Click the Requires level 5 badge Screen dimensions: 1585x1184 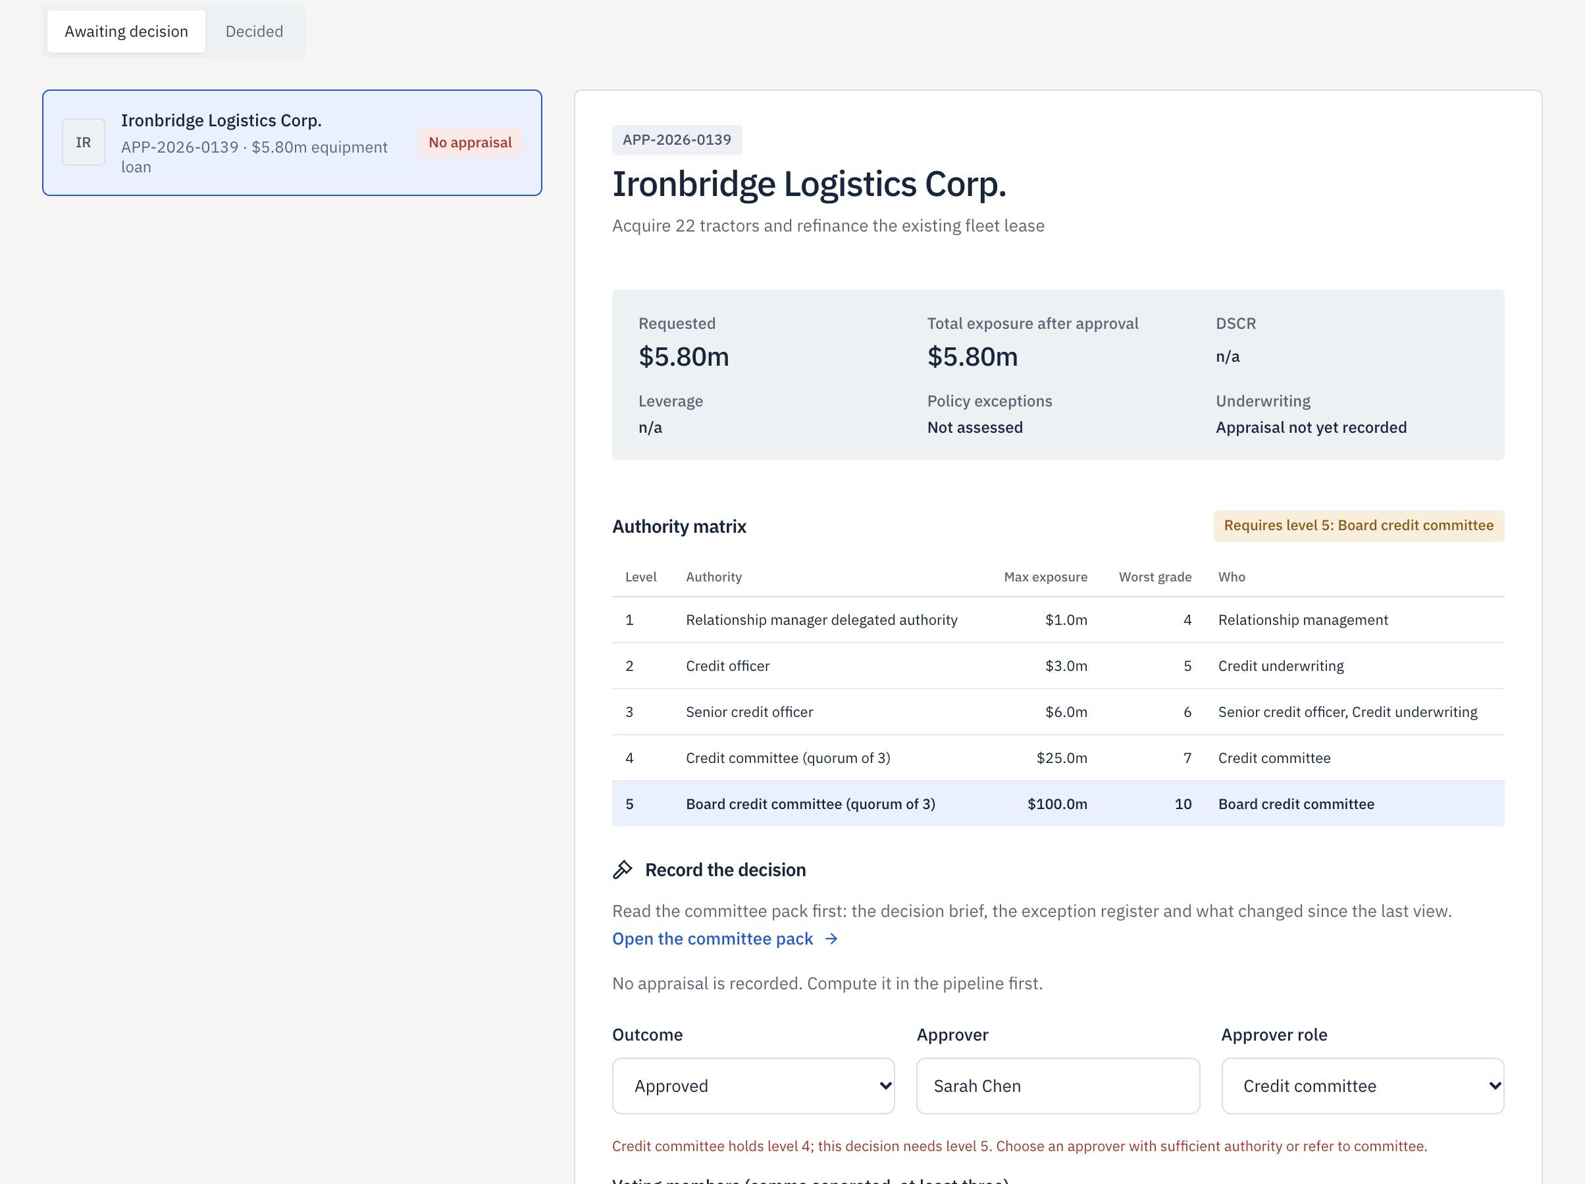pyautogui.click(x=1359, y=526)
